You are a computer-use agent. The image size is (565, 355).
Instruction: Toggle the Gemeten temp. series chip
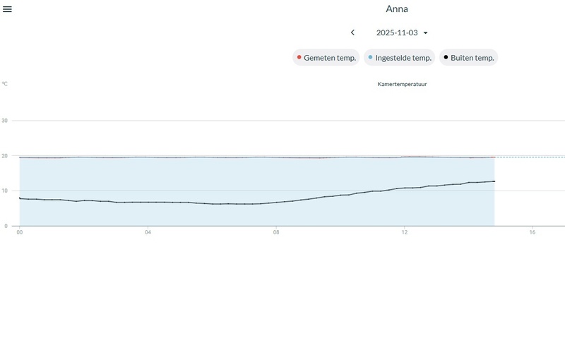326,58
